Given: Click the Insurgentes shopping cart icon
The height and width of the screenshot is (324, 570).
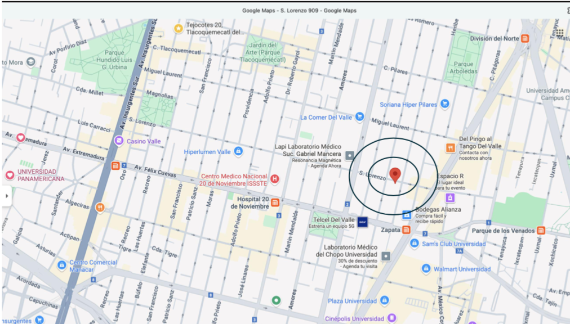Looking at the screenshot, I should click(39, 319).
